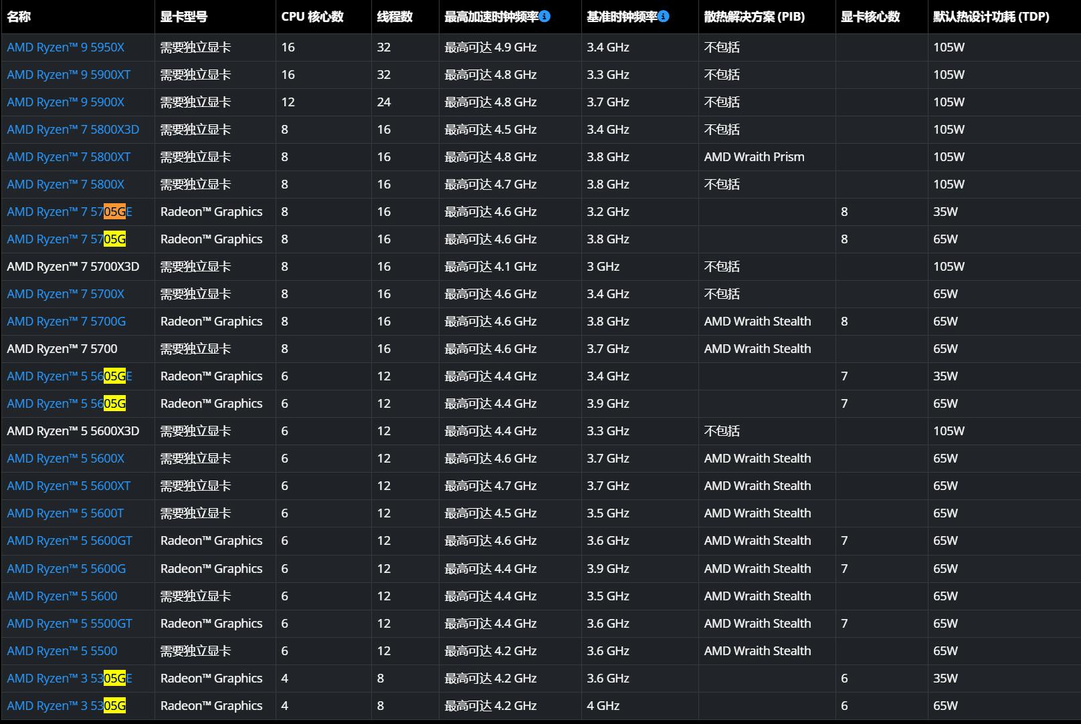
Task: Open AMD Ryzen 9 5950X link
Action: pyautogui.click(x=66, y=47)
